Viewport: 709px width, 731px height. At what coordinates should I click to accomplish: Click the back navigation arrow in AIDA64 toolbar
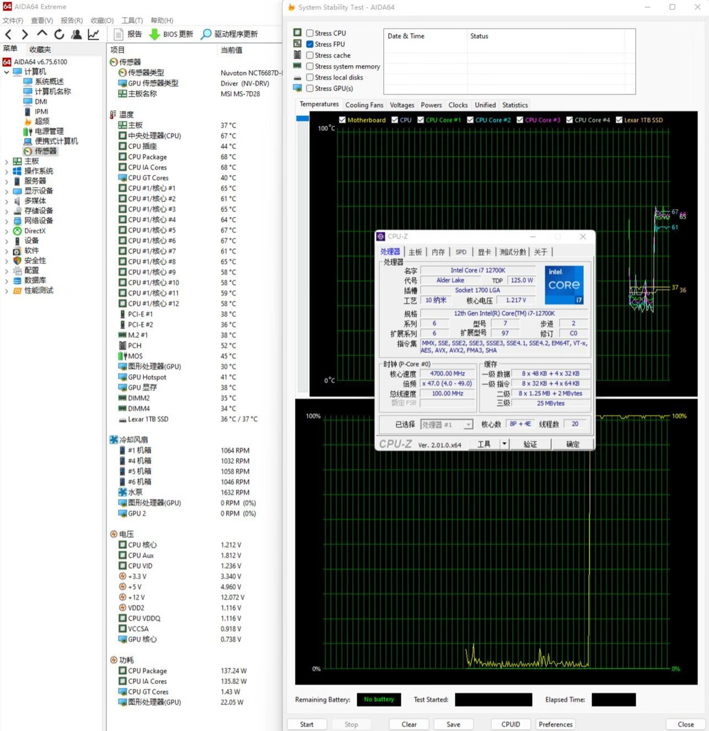pyautogui.click(x=8, y=34)
